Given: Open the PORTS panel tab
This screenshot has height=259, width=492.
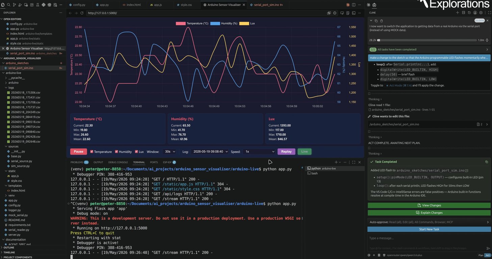Looking at the screenshot, I should click(154, 162).
